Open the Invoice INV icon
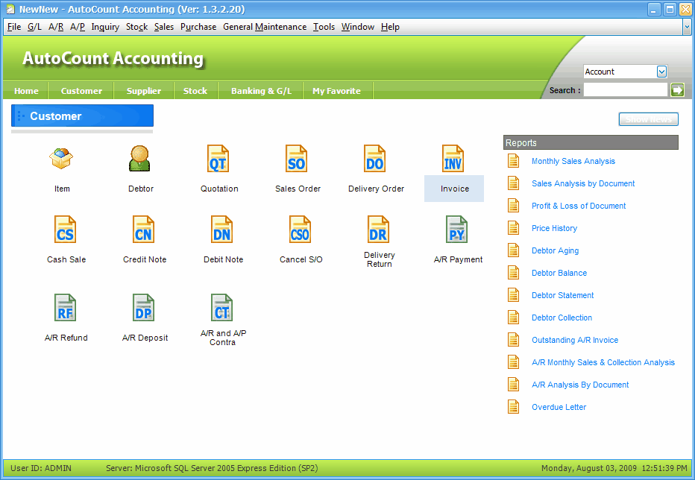This screenshot has width=695, height=480. click(453, 159)
